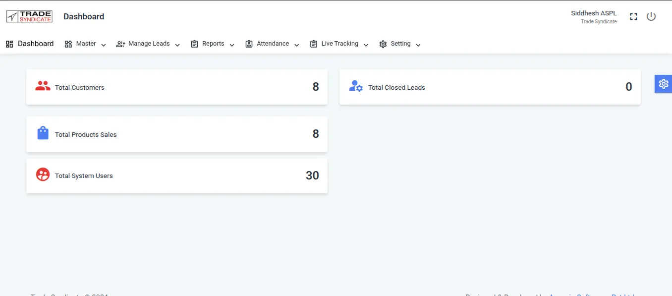Open the Total Closed Leads card
Screen dimensions: 672x296
click(x=490, y=87)
